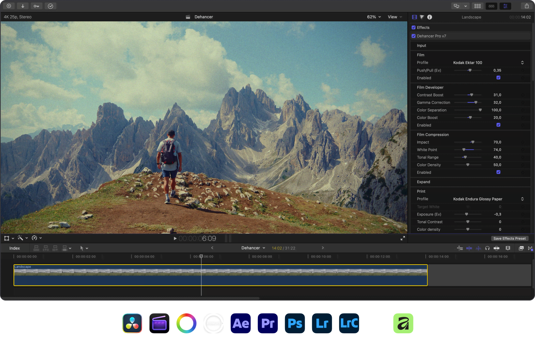This screenshot has height=339, width=535.
Task: Open the Color inspector triangle icon
Action: coord(422,17)
